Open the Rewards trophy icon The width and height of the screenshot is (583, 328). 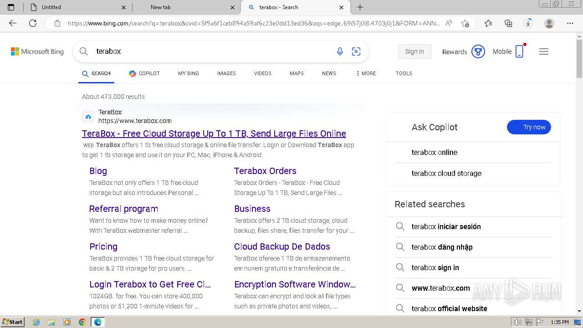point(478,51)
